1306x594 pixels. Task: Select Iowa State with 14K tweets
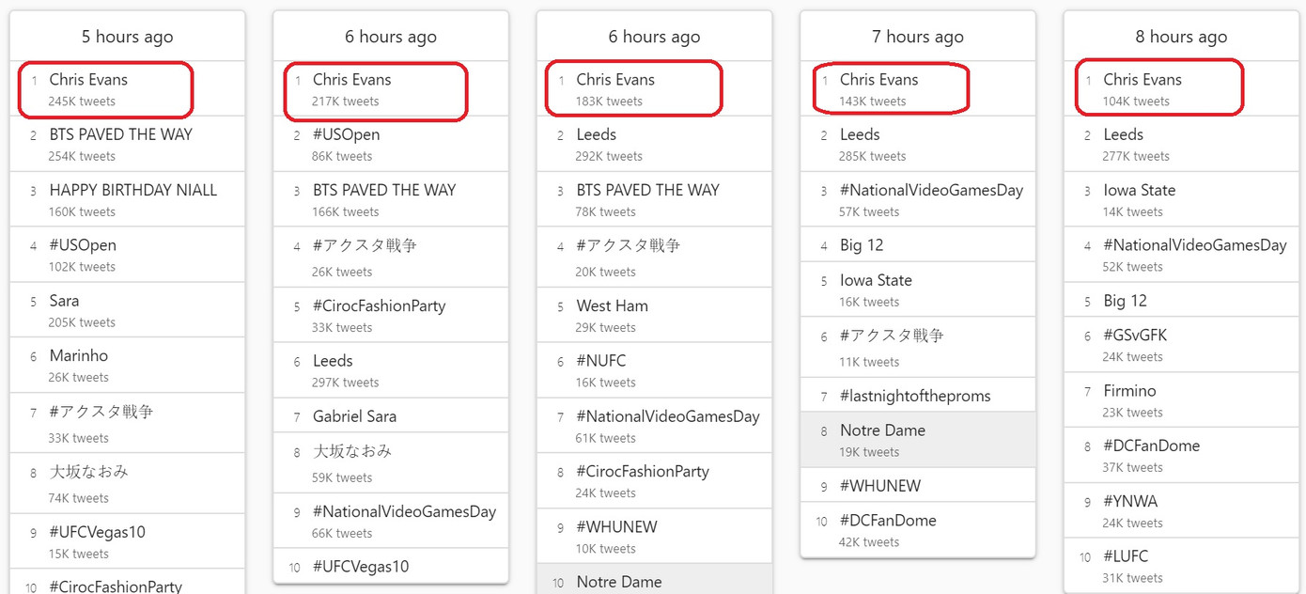(1139, 190)
